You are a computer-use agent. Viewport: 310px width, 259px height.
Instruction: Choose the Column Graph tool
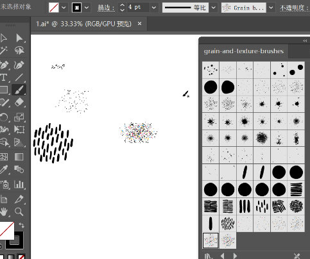tap(19, 184)
